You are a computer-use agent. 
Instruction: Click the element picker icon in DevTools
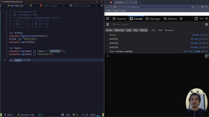click(x=107, y=19)
